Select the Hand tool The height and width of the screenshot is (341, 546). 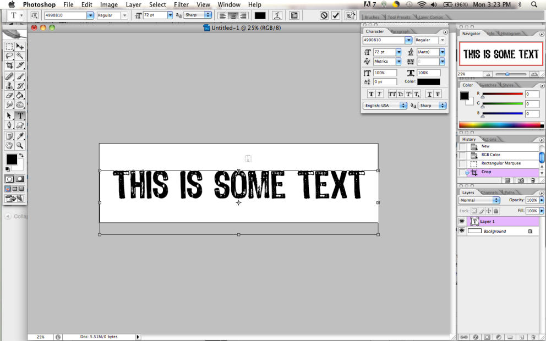click(9, 146)
